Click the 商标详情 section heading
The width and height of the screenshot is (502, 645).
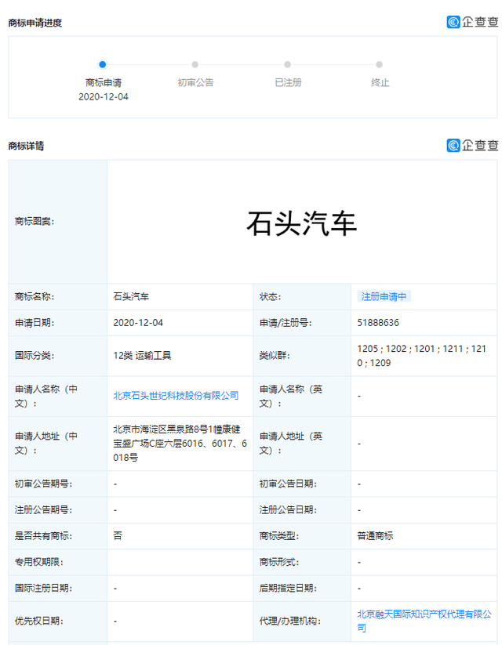point(26,146)
